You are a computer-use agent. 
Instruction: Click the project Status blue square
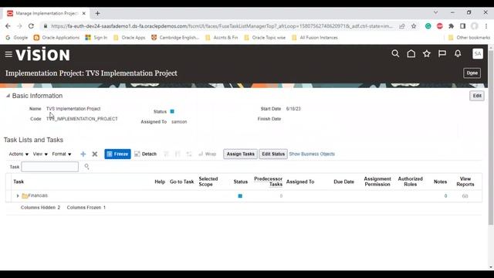coord(172,111)
